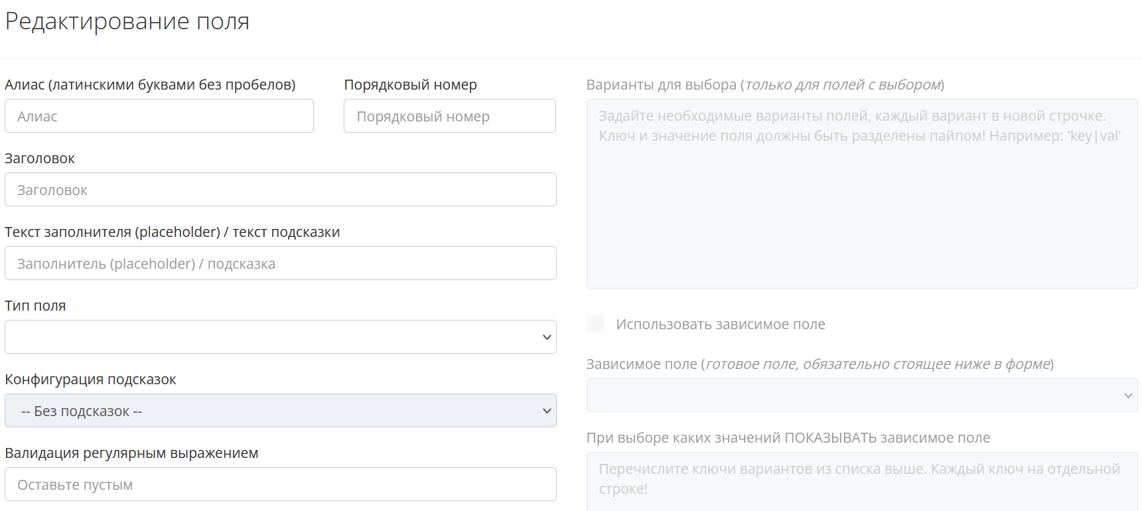Focus the Порядковый номер input box
This screenshot has height=511, width=1142.
click(449, 116)
